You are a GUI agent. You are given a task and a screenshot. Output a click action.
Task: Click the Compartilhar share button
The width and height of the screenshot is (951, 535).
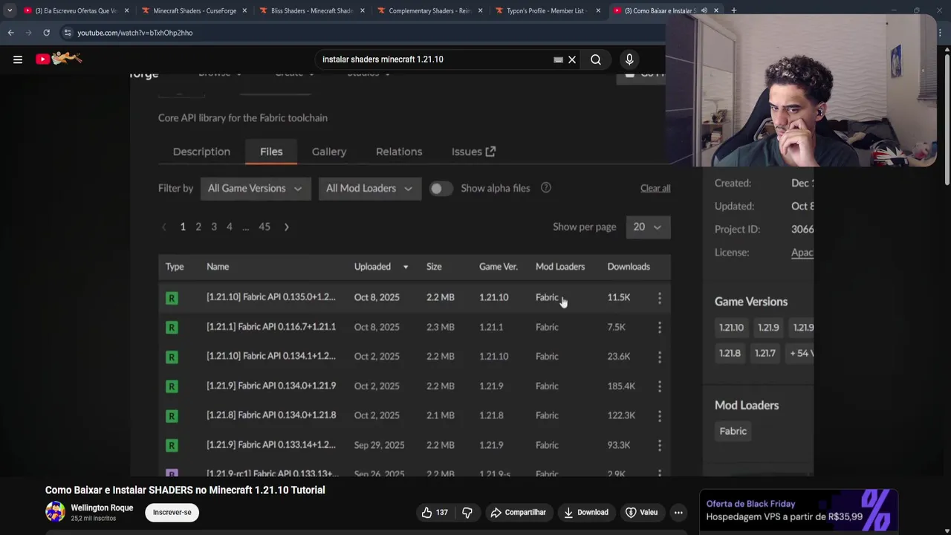(x=518, y=512)
